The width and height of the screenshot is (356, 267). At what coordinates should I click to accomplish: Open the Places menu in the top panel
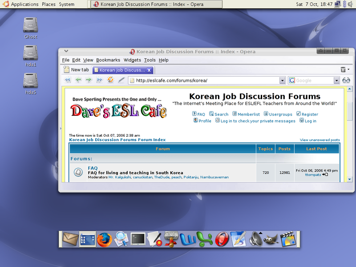point(49,4)
